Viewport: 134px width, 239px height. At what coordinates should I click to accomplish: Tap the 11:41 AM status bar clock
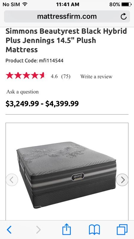click(68, 4)
